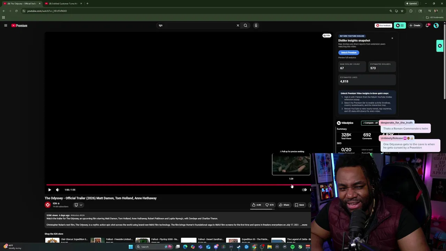Open Steam from the taskbar
Viewport: 446px width, 251px height.
tap(239, 247)
